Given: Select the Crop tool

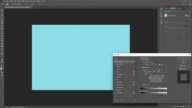Looking at the screenshot, I should point(2,20).
